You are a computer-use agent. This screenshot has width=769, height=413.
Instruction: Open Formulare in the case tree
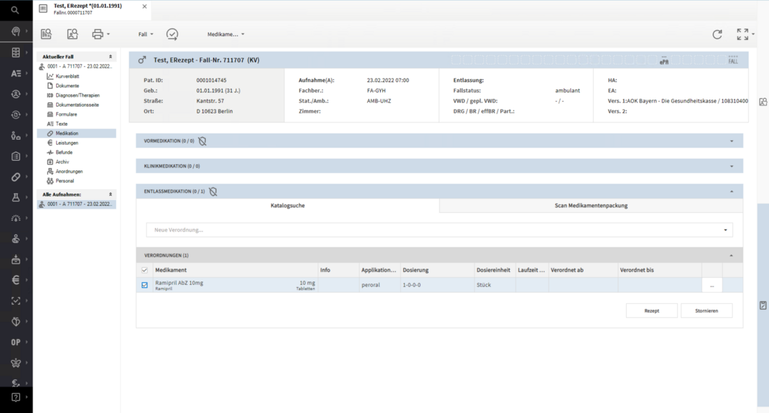click(66, 114)
